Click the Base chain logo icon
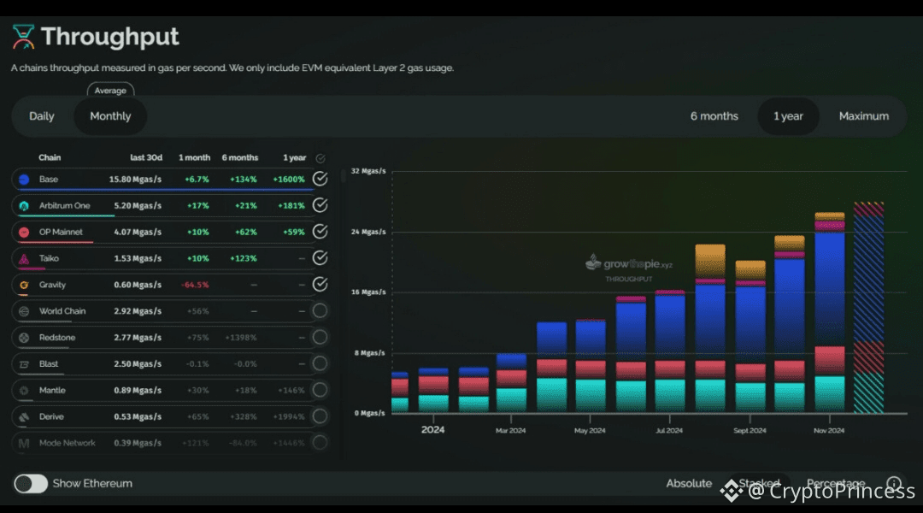 click(24, 179)
